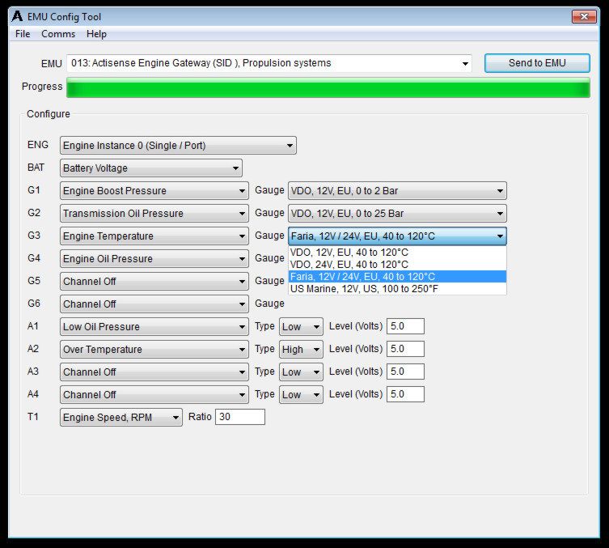Click the T1 Ratio input field

point(240,417)
